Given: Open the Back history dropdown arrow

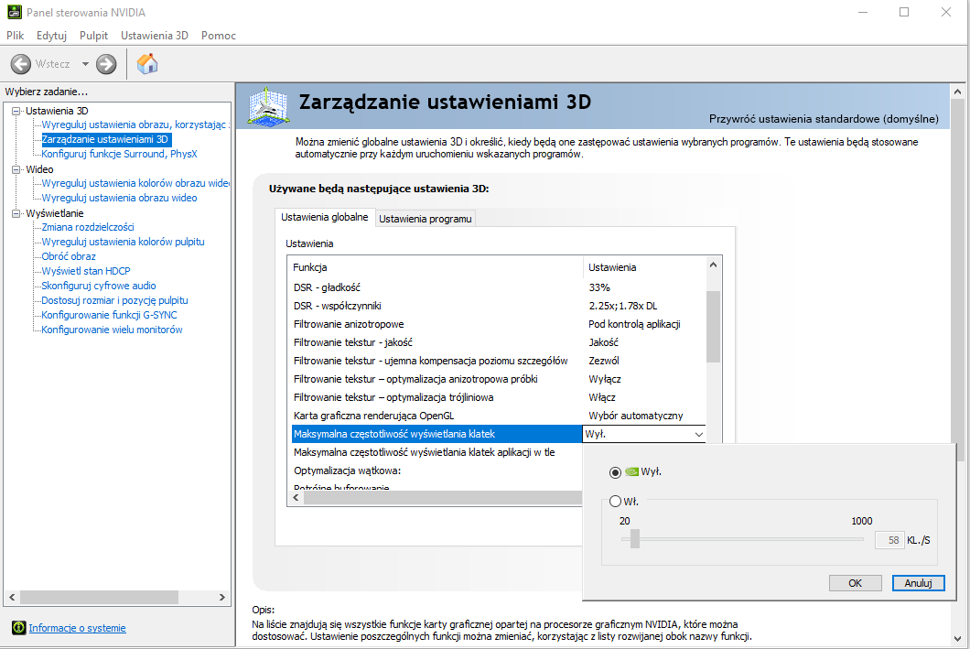Looking at the screenshot, I should pyautogui.click(x=85, y=64).
